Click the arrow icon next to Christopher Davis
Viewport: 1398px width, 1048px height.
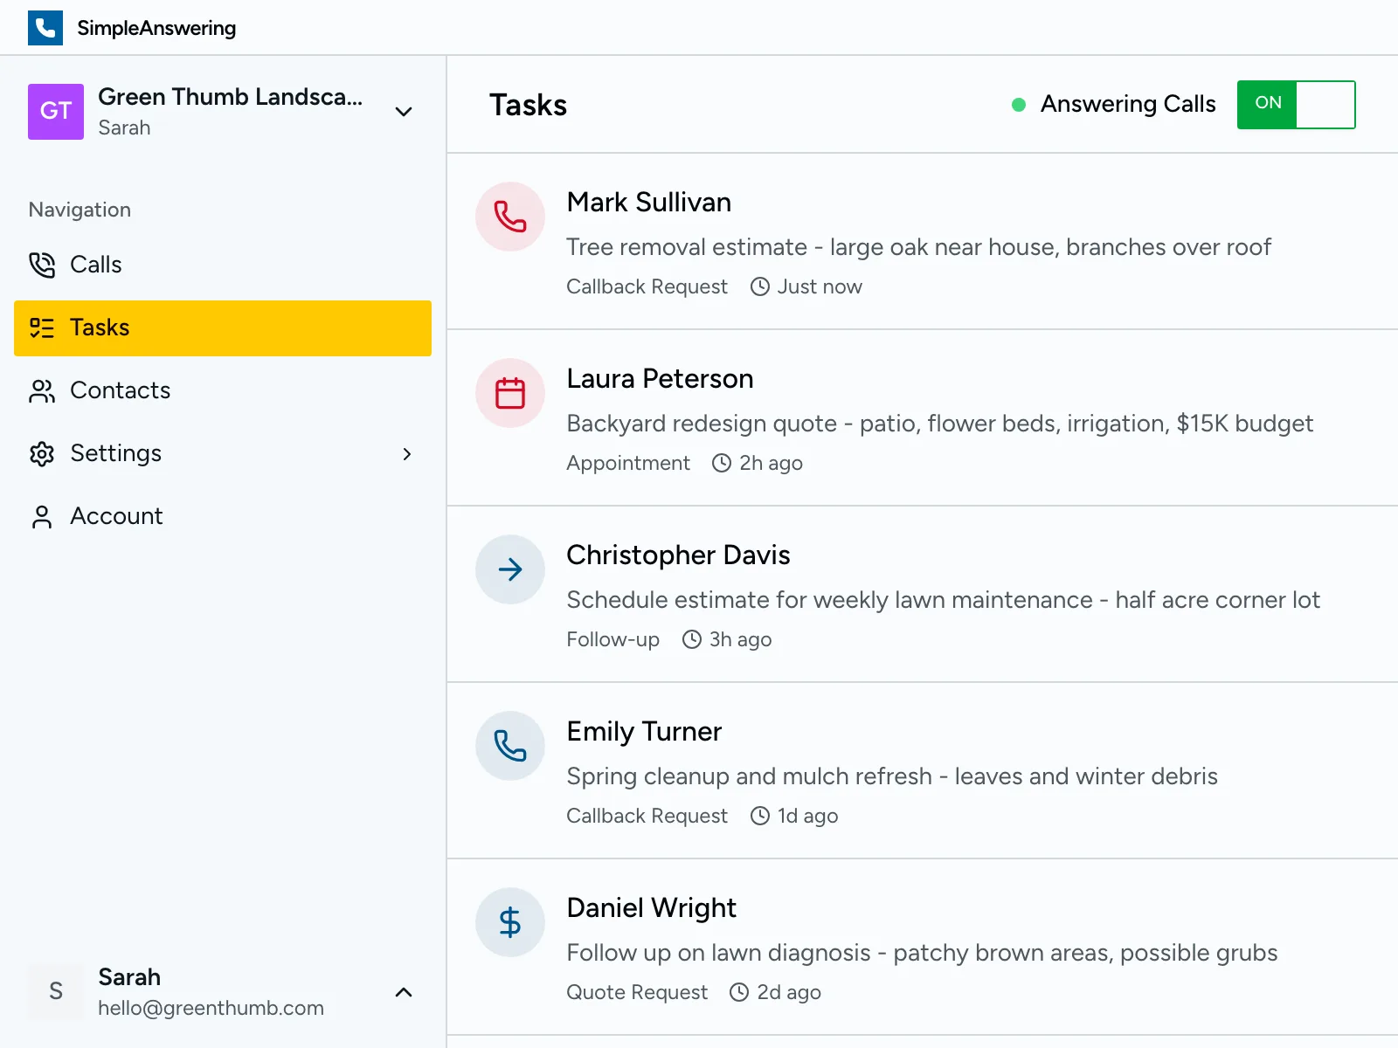point(510,569)
